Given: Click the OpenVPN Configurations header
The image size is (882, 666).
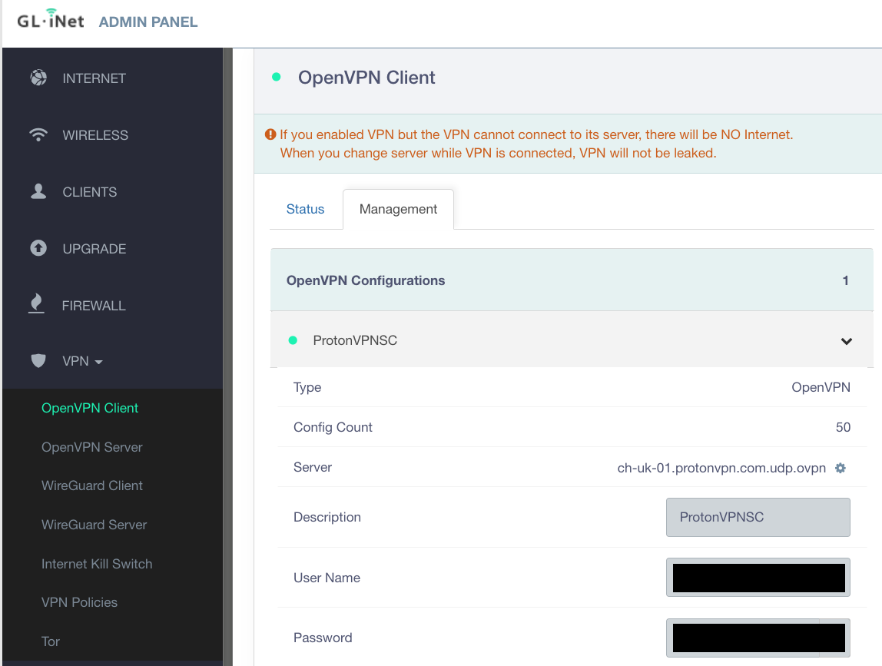Looking at the screenshot, I should coord(572,280).
